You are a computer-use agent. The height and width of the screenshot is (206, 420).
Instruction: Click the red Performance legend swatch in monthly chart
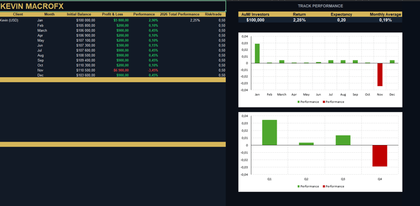coord(324,102)
